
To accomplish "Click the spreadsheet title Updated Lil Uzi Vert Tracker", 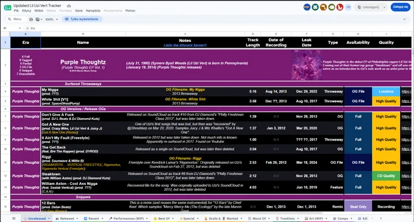I will pos(37,5).
